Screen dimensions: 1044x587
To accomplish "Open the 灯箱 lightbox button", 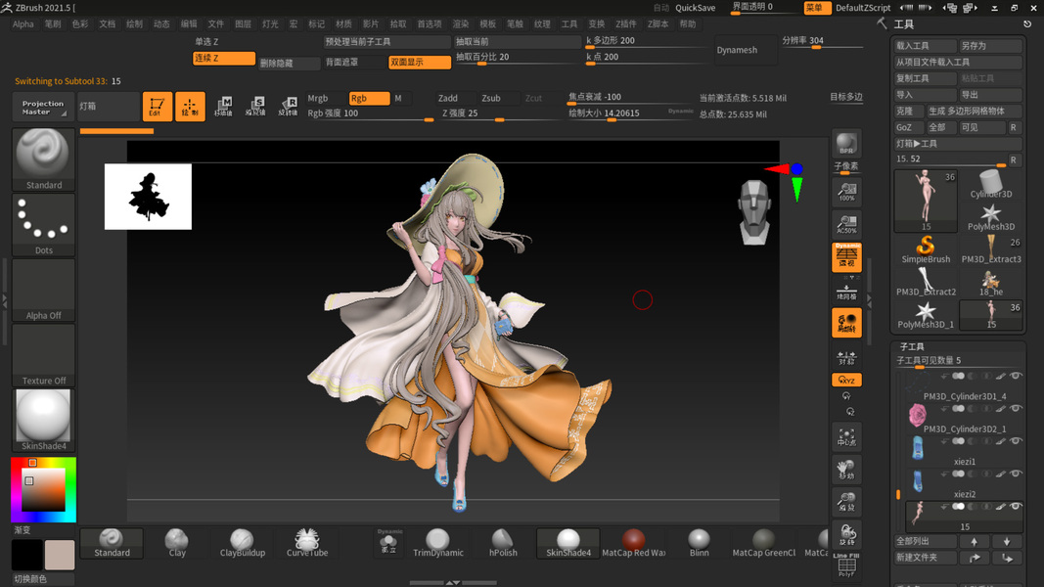I will (x=109, y=107).
